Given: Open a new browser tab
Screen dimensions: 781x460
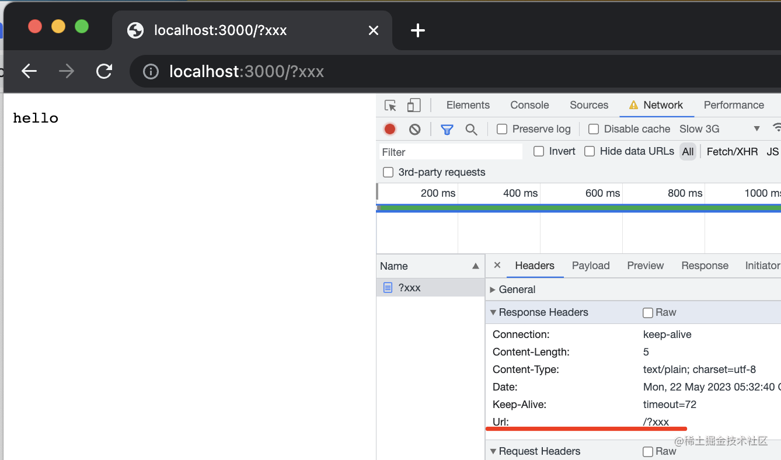Looking at the screenshot, I should 418,30.
